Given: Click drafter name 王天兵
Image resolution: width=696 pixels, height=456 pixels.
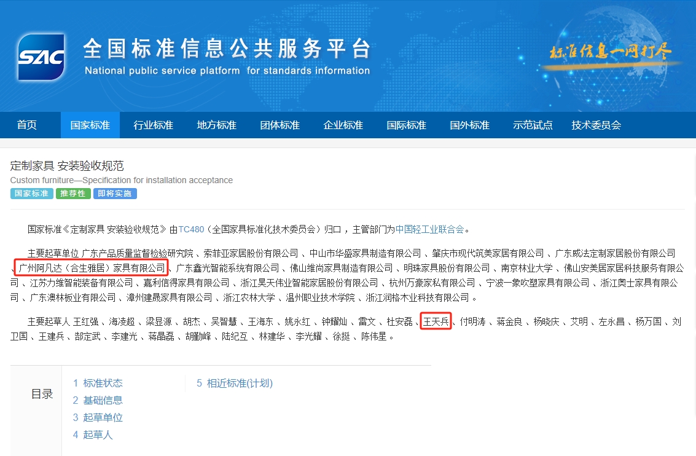Looking at the screenshot, I should coord(436,321).
